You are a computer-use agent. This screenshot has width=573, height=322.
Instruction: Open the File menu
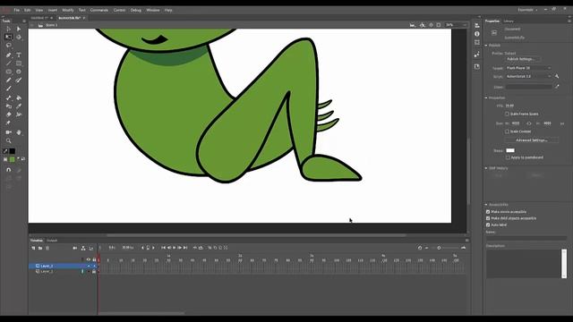(17, 10)
